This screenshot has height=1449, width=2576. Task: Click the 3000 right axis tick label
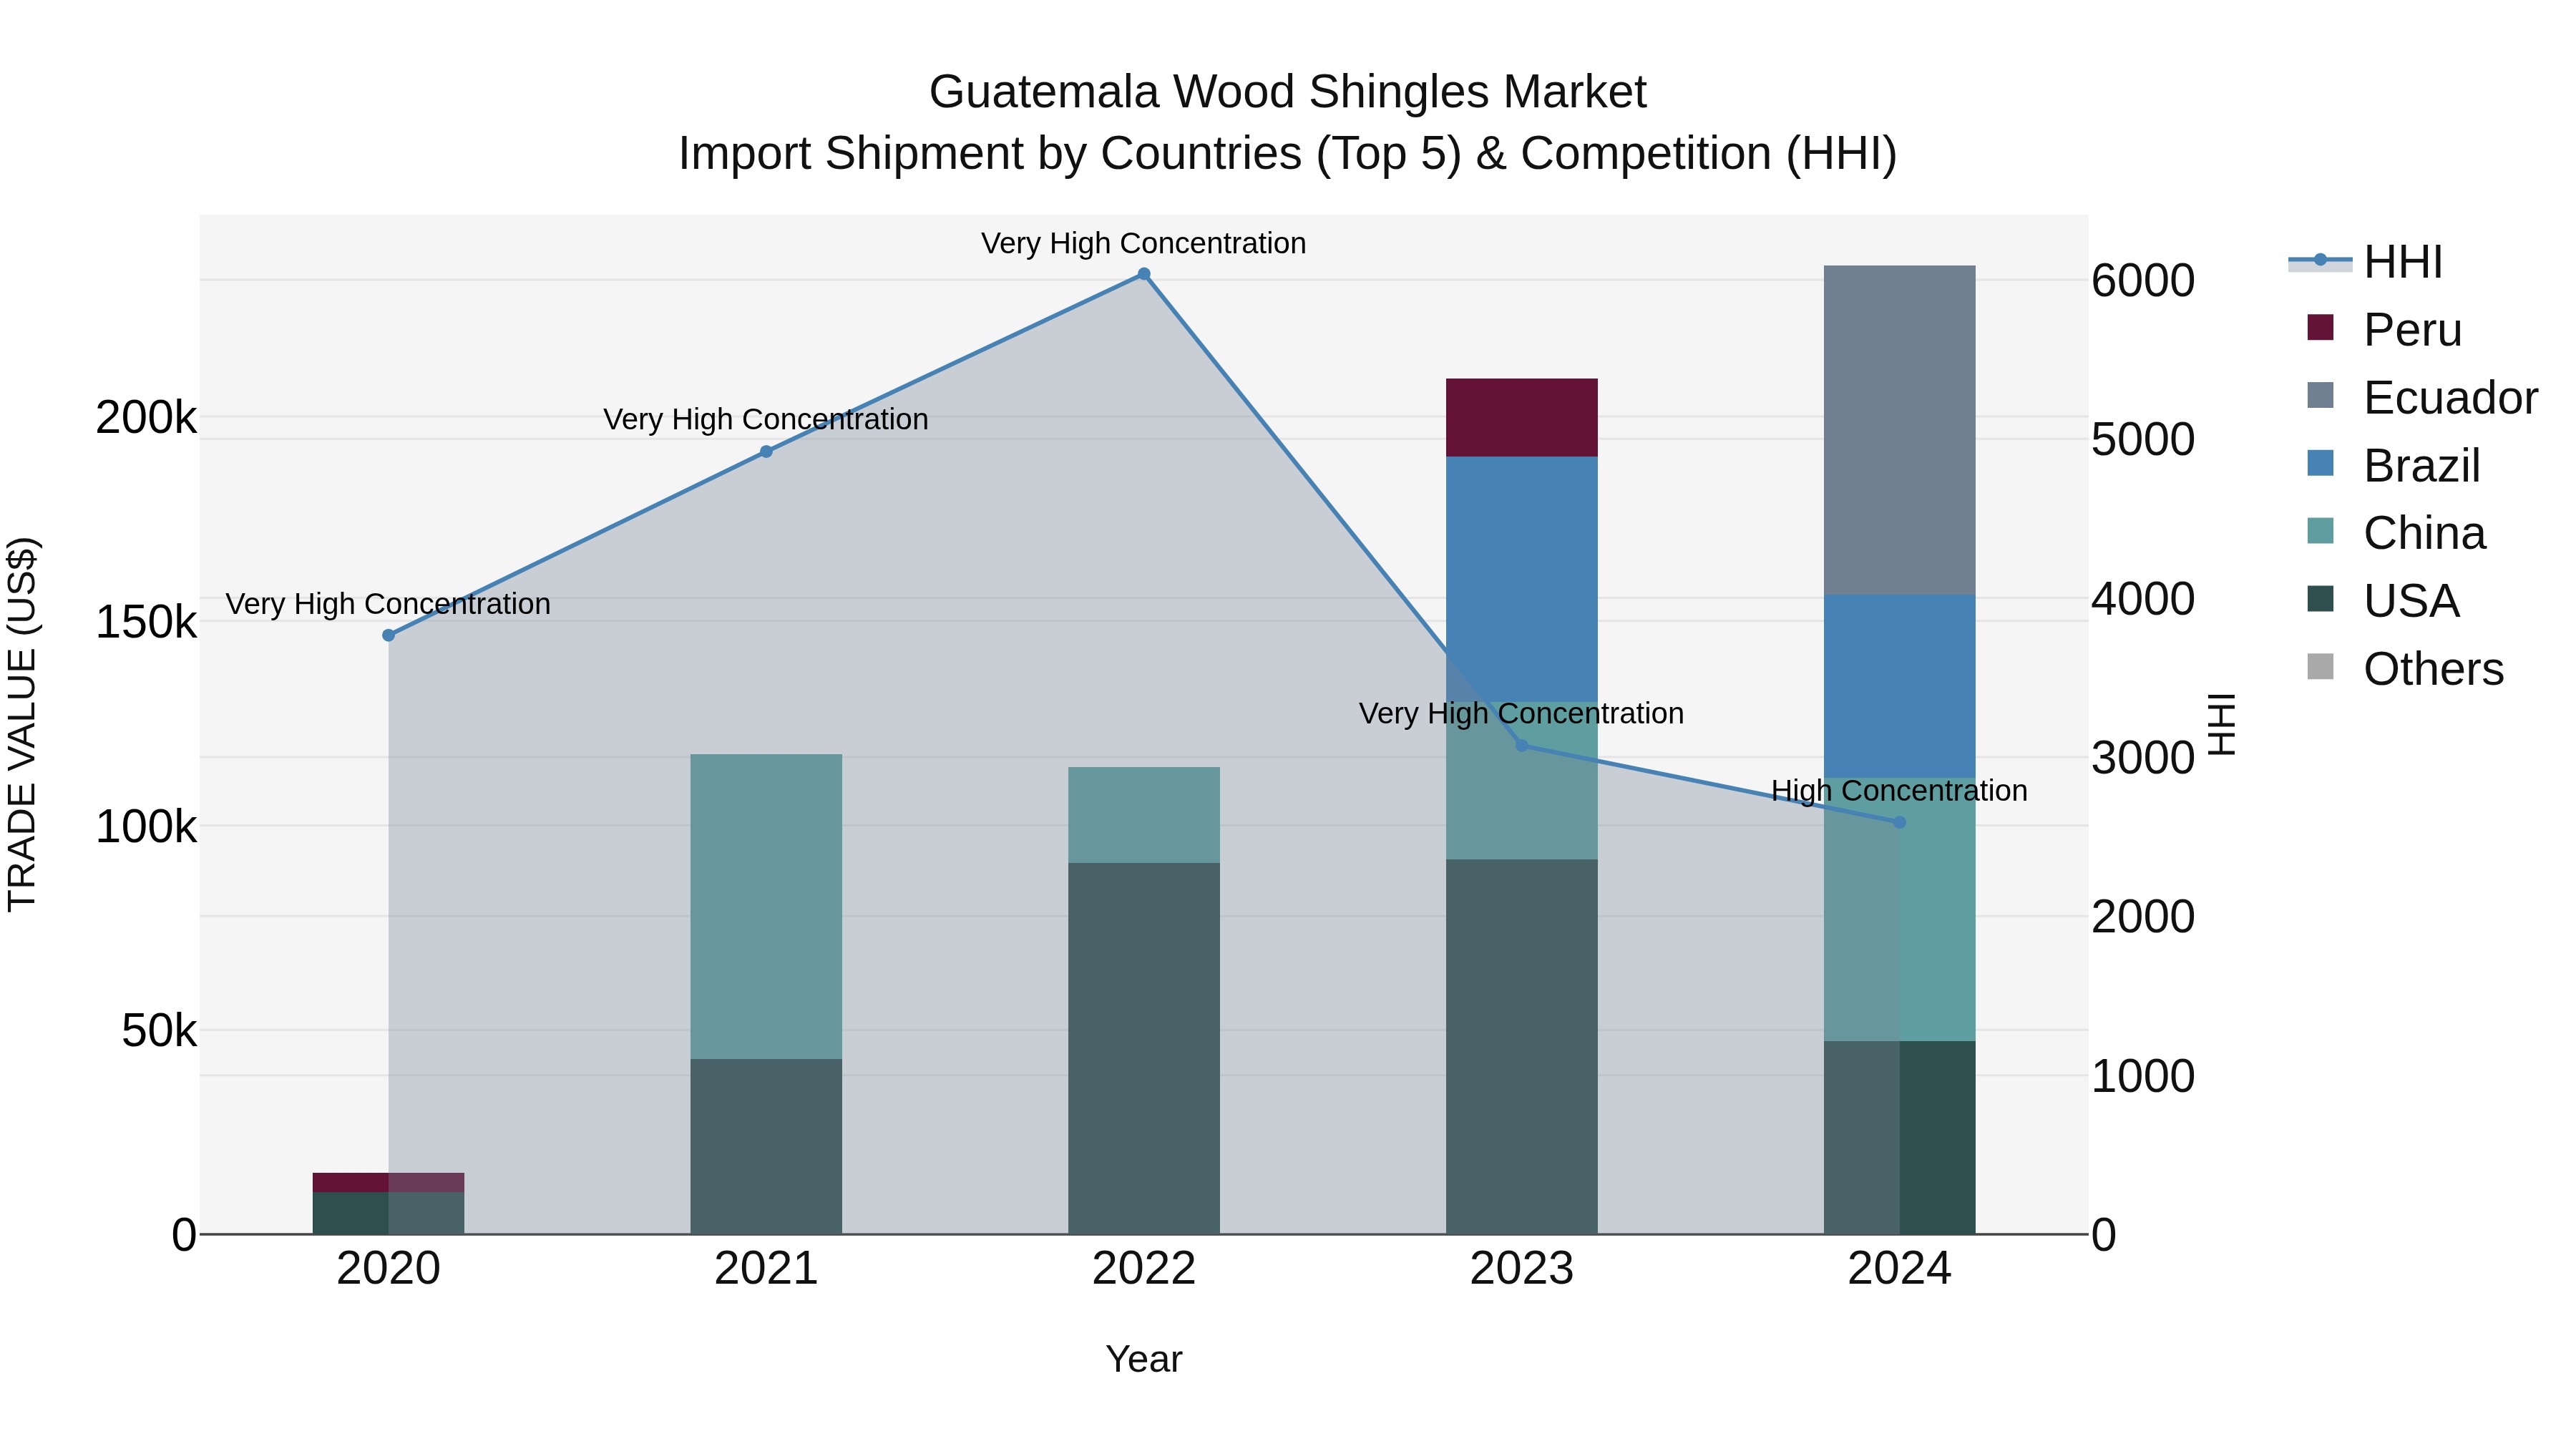click(2143, 758)
